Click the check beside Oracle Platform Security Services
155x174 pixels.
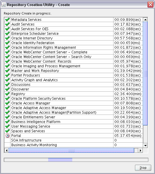[x=7, y=99]
